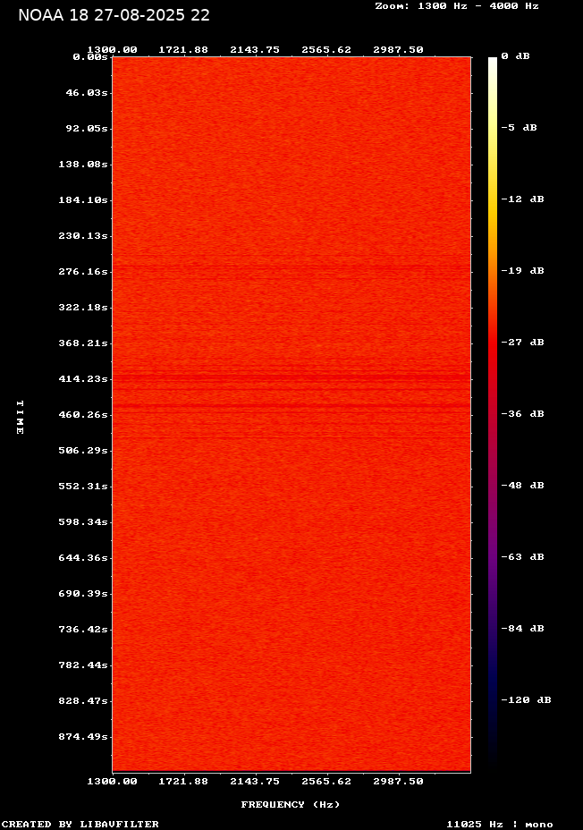This screenshot has width=583, height=830.
Task: Click the -63 dB color scale label
Action: coord(522,557)
